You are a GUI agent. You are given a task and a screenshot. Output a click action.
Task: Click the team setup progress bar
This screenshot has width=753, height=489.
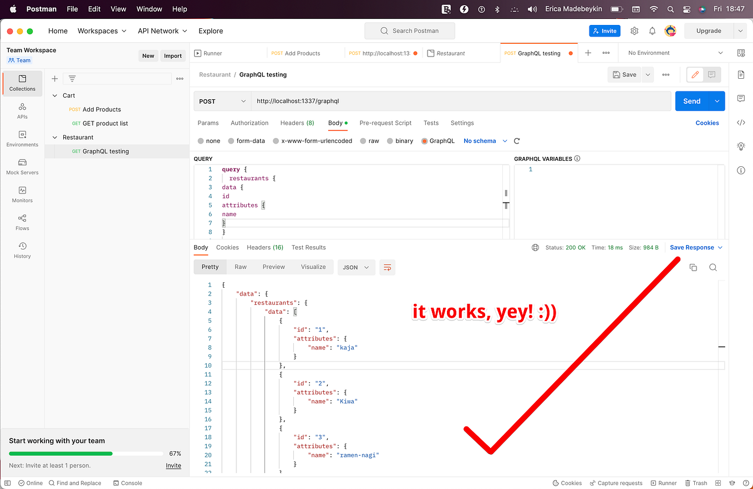coord(86,453)
